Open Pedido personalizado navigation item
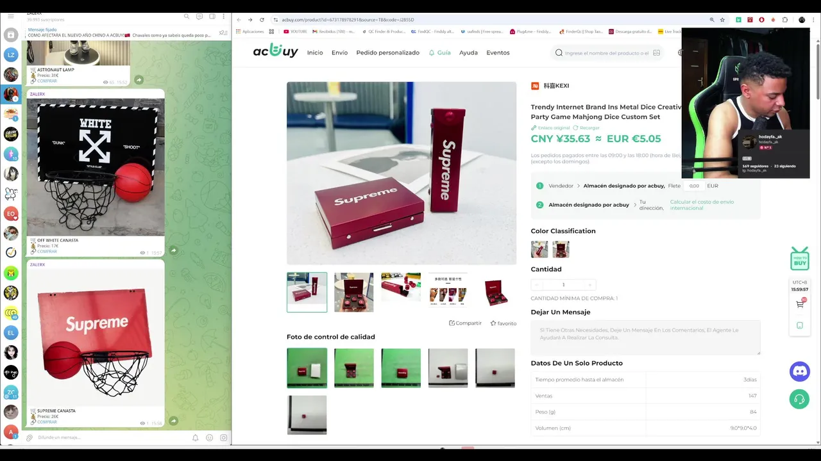Image resolution: width=821 pixels, height=461 pixels. pos(387,53)
